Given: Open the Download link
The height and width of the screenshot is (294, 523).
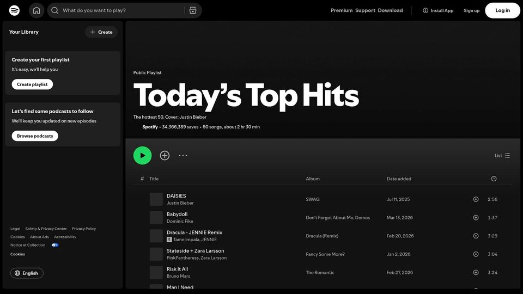Looking at the screenshot, I should pyautogui.click(x=390, y=10).
